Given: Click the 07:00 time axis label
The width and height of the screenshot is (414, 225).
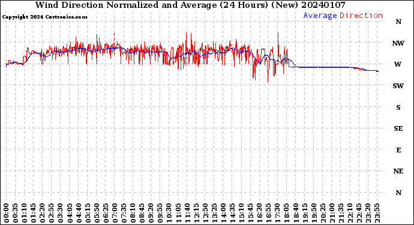Looking at the screenshot, I should coord(115,213).
